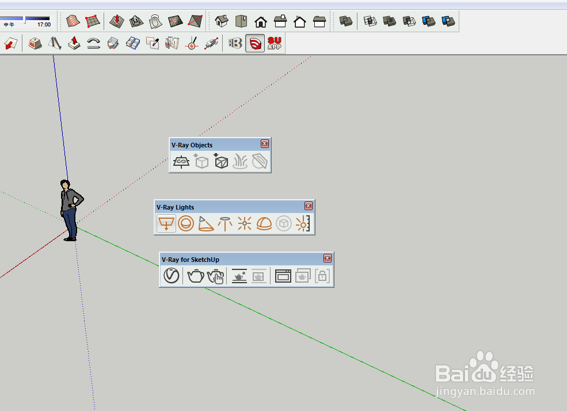Use the Outer Shell solid tool
Viewport: 567px width, 411px height.
[x=346, y=21]
